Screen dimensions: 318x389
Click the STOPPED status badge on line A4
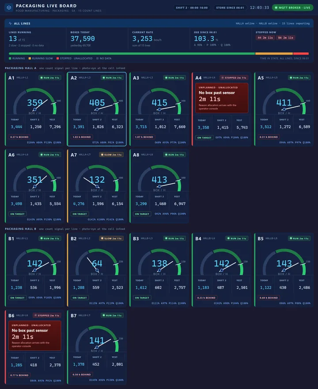(x=234, y=78)
